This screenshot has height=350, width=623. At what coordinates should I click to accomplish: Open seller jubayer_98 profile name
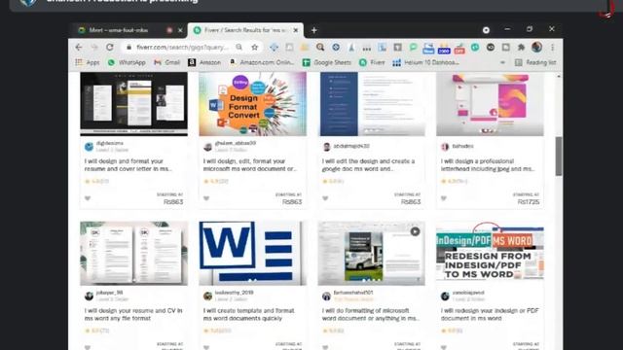click(109, 293)
